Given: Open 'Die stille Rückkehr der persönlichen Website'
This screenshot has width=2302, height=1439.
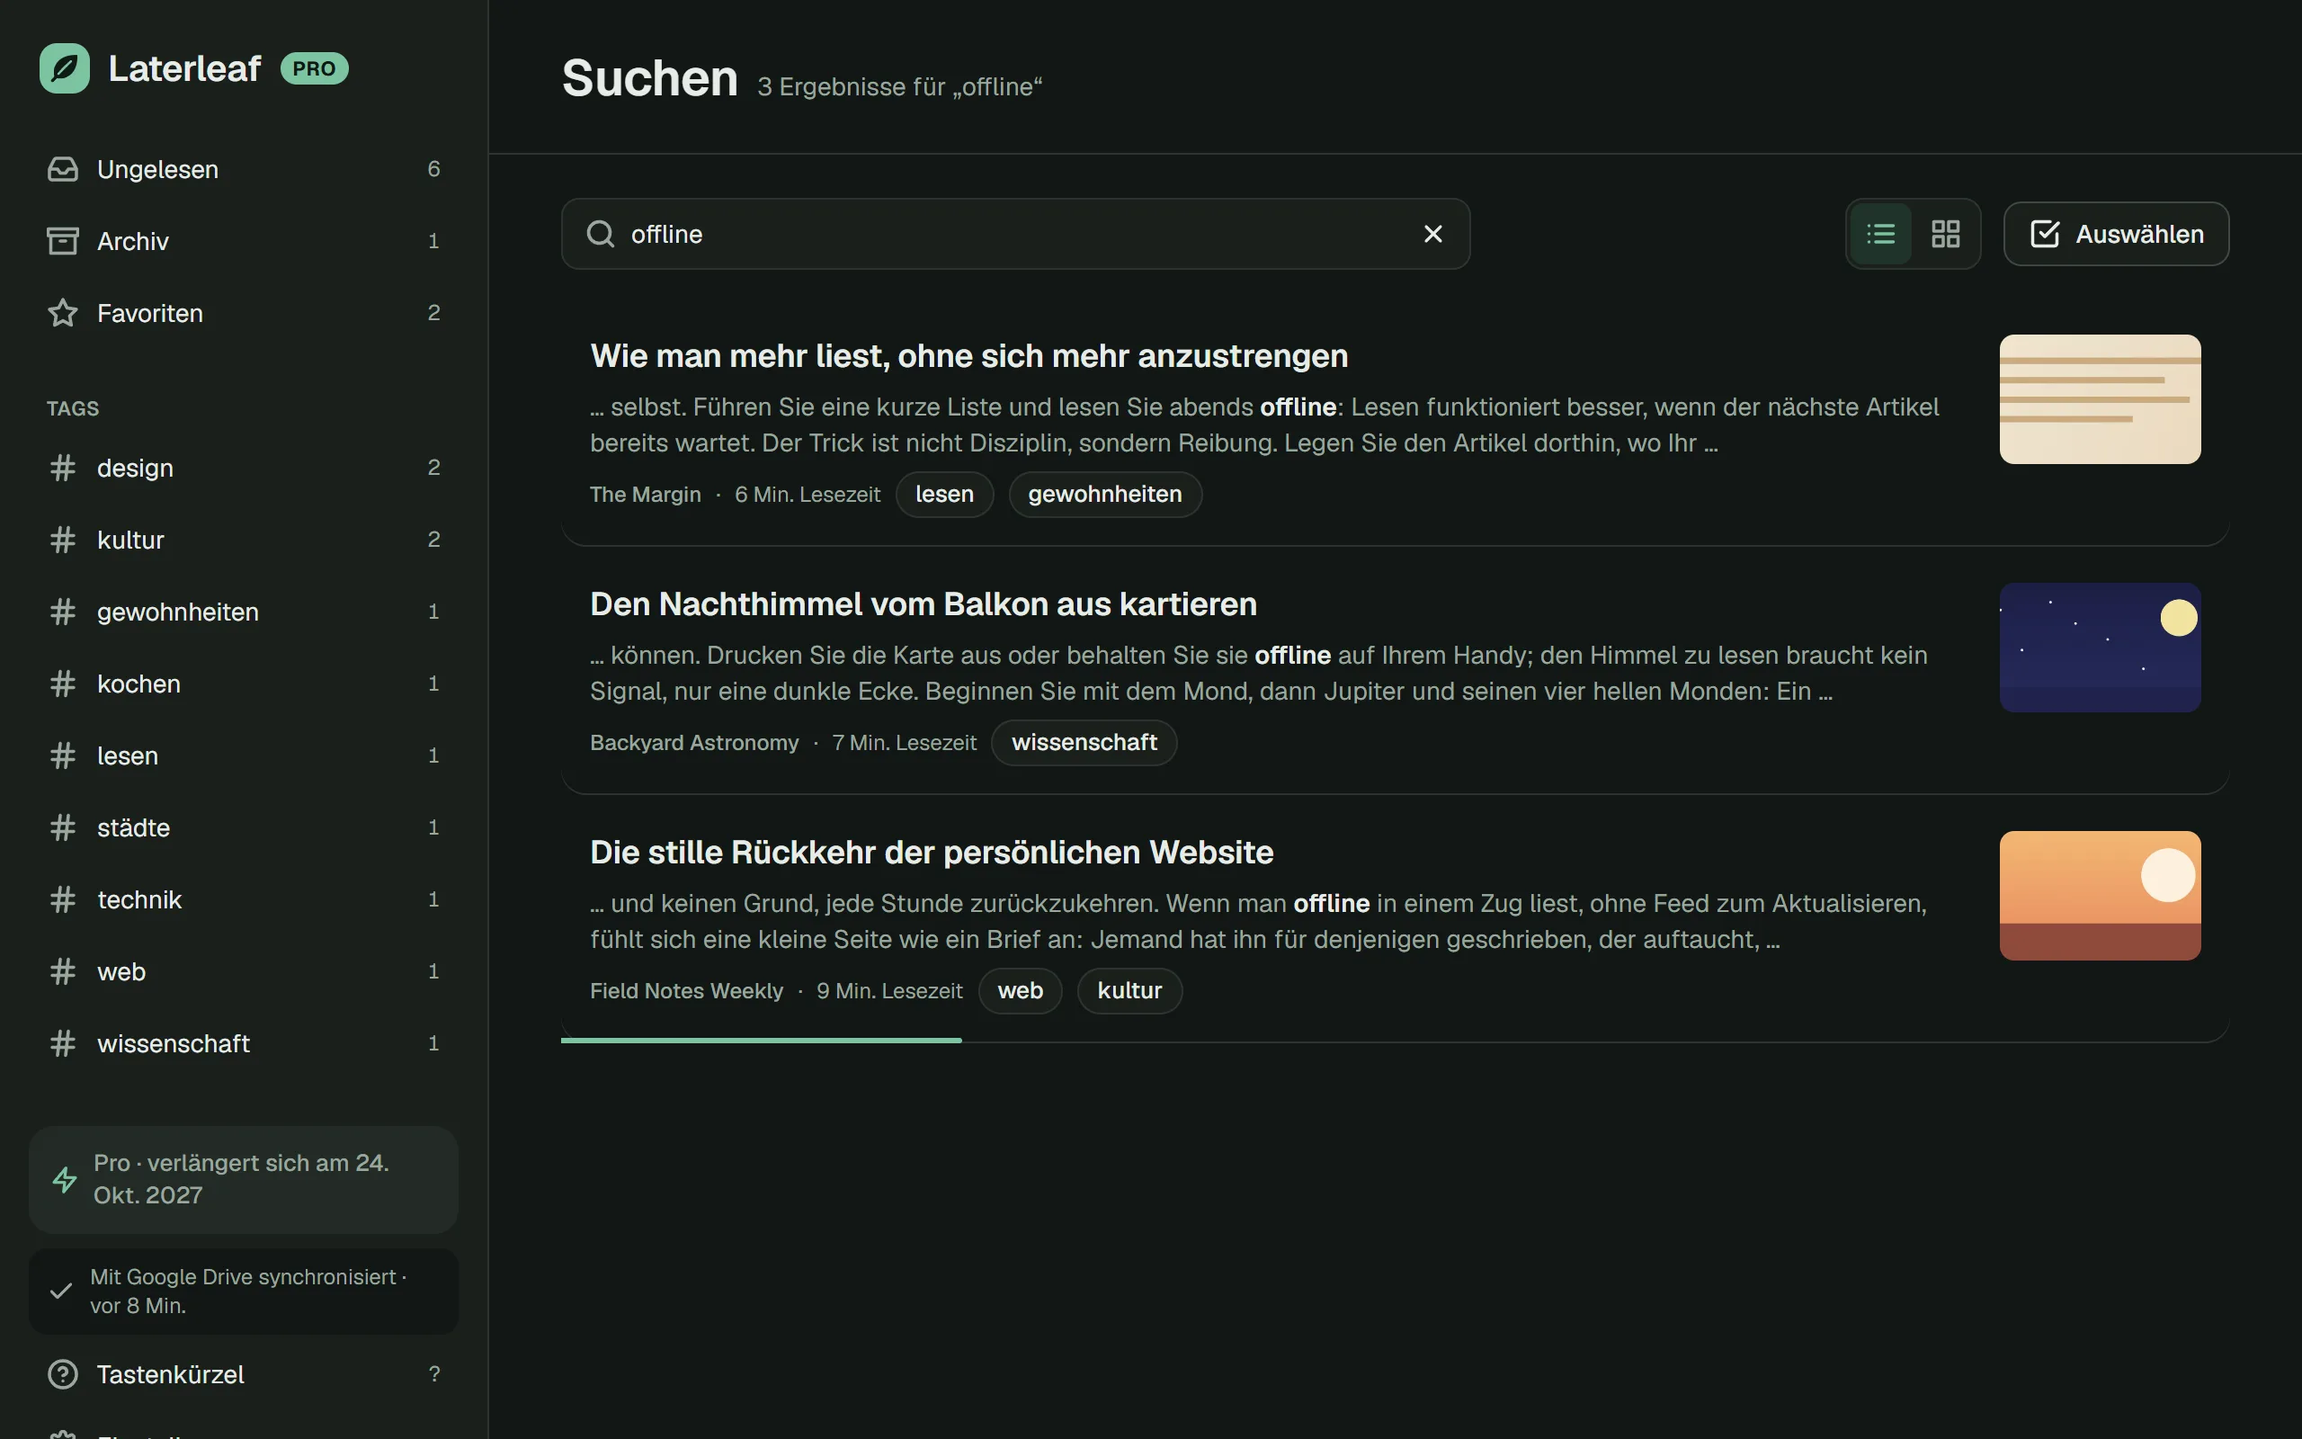Looking at the screenshot, I should tap(932, 853).
